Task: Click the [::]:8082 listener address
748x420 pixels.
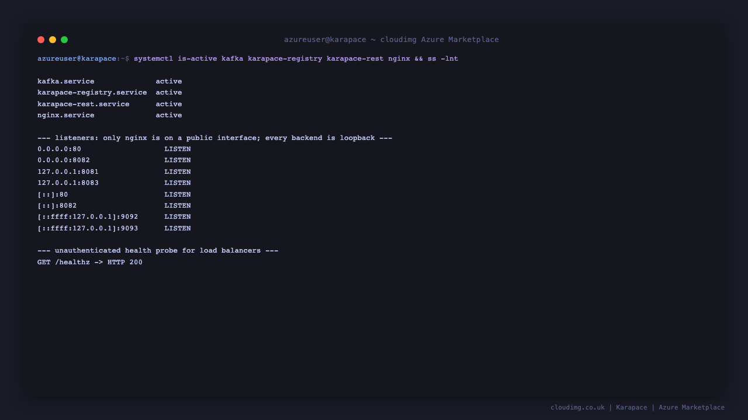Action: [x=57, y=206]
